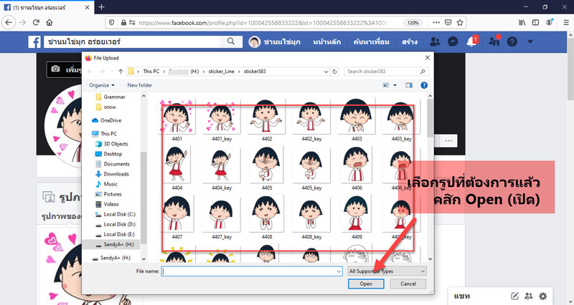Image resolution: width=574 pixels, height=305 pixels.
Task: Open File Upload help icon
Action: 424,85
